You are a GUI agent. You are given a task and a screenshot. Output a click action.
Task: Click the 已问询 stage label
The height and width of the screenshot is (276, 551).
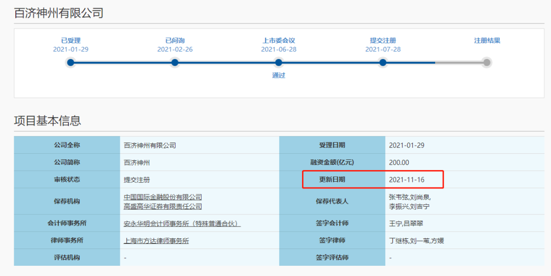tap(174, 41)
